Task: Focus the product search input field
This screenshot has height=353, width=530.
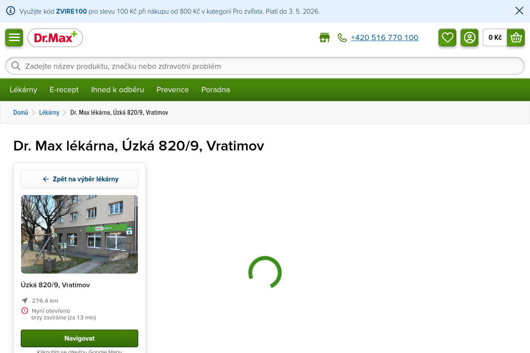Action: (265, 66)
